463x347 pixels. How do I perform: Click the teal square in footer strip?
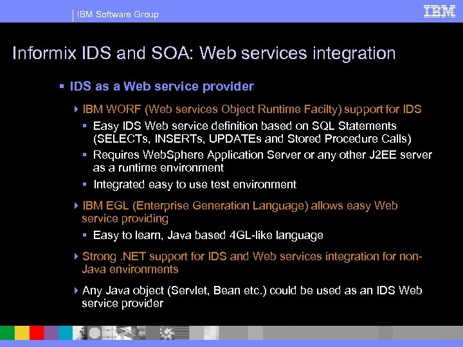point(65,333)
